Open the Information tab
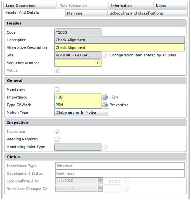Image resolution: width=191 pixels, height=200 pixels. pos(131,6)
